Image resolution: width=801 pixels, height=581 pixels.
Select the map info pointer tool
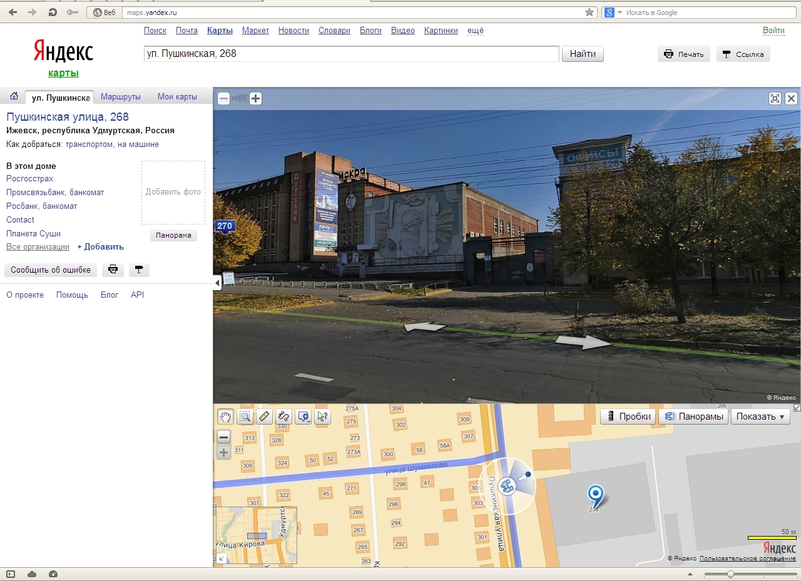click(323, 417)
